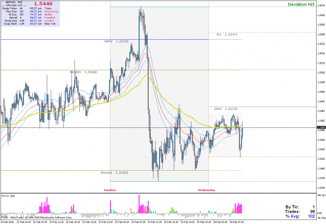
Task: Click the Swap Short label
Action: point(11,23)
